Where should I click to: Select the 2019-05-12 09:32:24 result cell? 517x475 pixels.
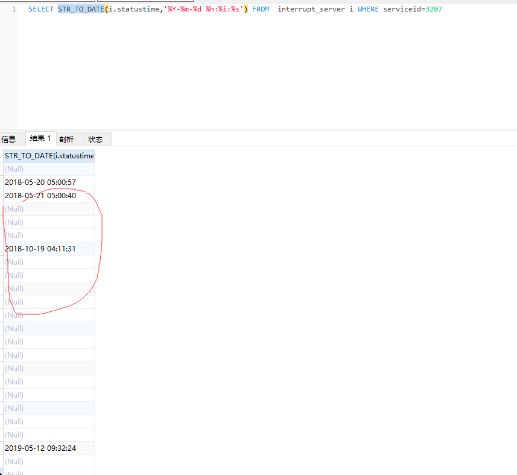point(40,448)
